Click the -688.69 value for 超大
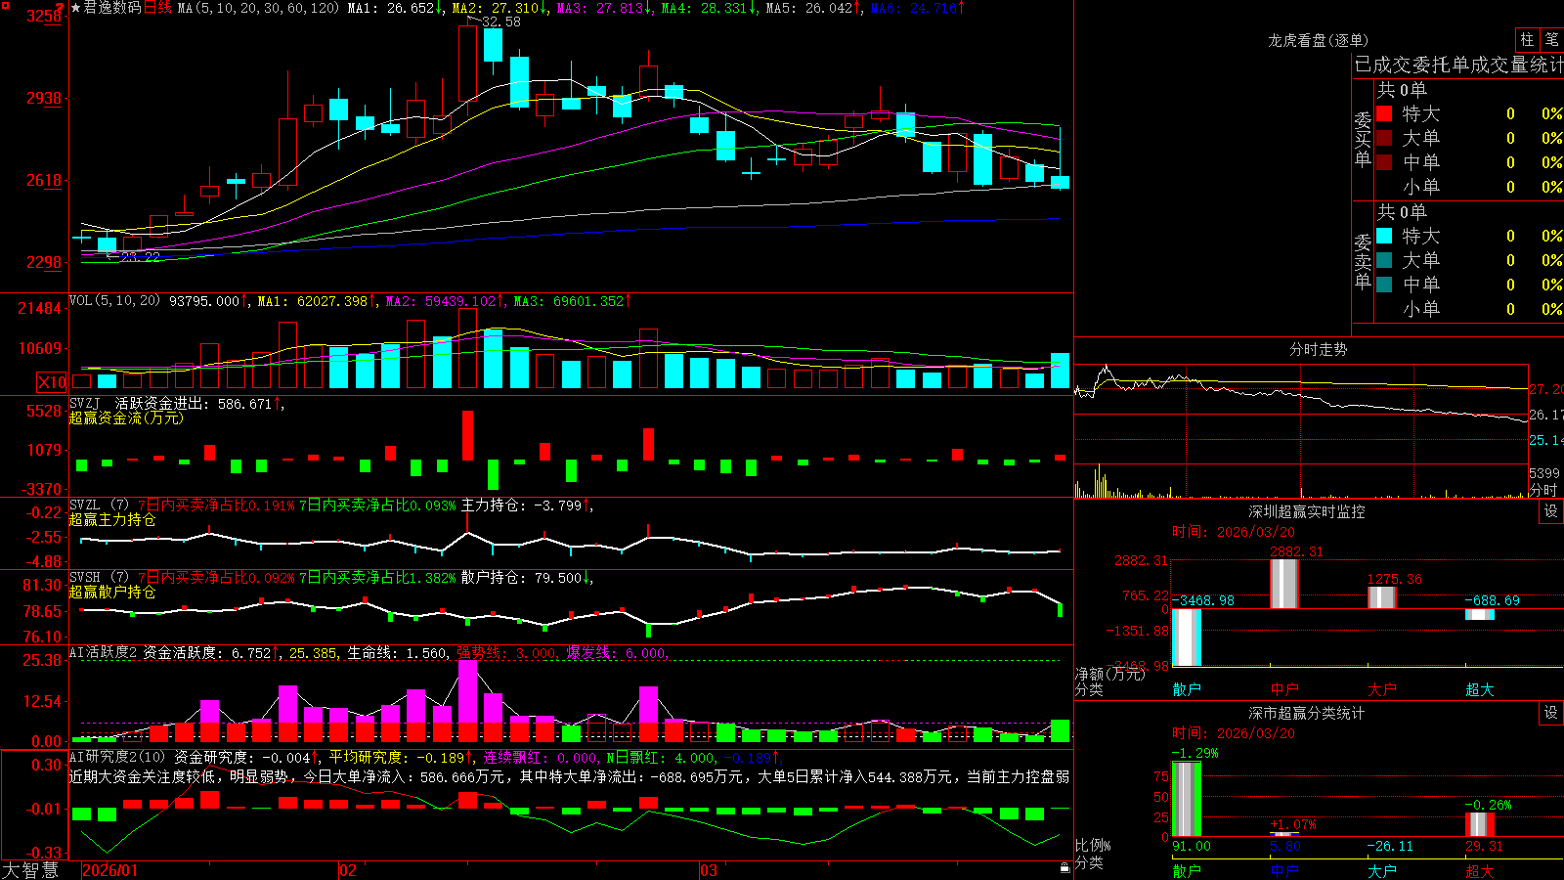The width and height of the screenshot is (1564, 880). [x=1493, y=600]
